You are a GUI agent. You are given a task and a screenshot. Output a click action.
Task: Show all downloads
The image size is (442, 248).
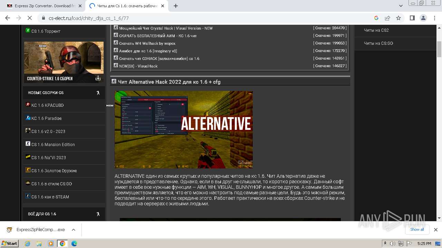tap(417, 229)
